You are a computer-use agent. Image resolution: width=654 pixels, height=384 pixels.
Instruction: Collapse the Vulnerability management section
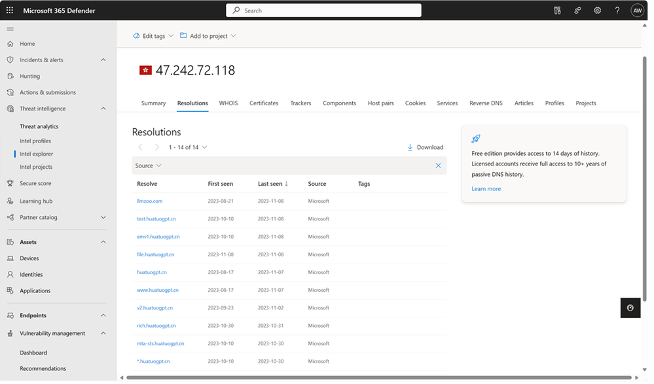103,334
